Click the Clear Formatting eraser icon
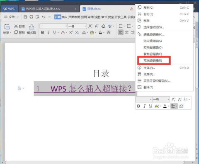199x164 pixels. pyautogui.click(x=103, y=26)
